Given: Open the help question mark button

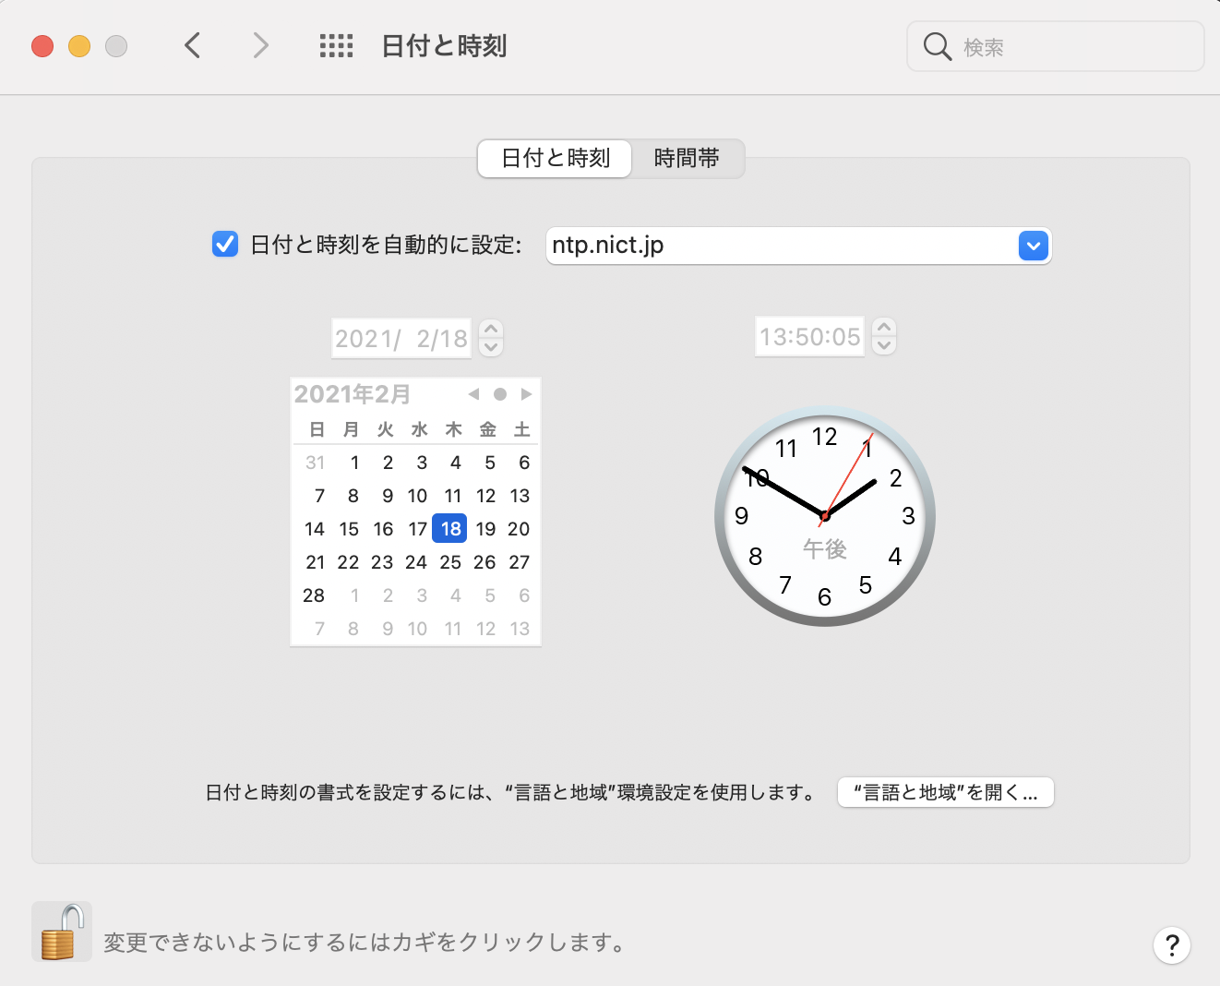Looking at the screenshot, I should [1171, 944].
